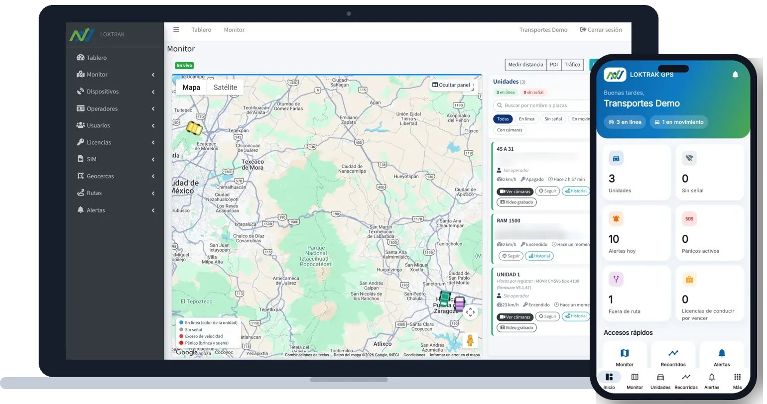Viewport: 767px width, 404px height.
Task: Expand the Usuarios sidebar submenu
Action: [115, 125]
